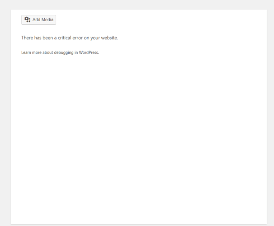
Task: Click the gray margin above the panel
Action: click(137, 5)
